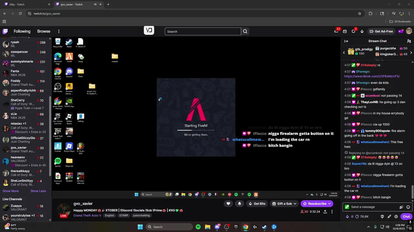This screenshot has width=414, height=232.
Task: Follow heart button under stream
Action: click(228, 204)
